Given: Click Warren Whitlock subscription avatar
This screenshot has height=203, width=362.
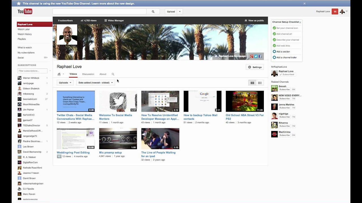Looking at the screenshot, I should [x=20, y=78].
